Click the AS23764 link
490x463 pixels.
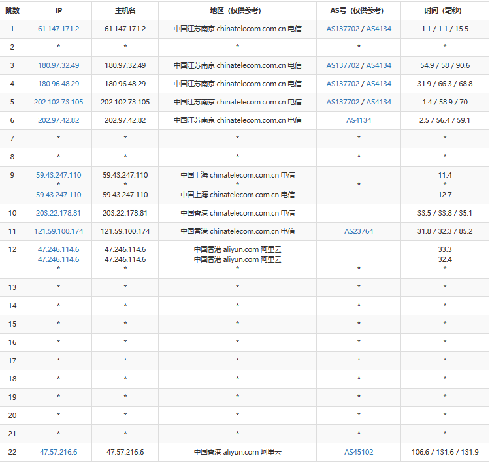(359, 231)
